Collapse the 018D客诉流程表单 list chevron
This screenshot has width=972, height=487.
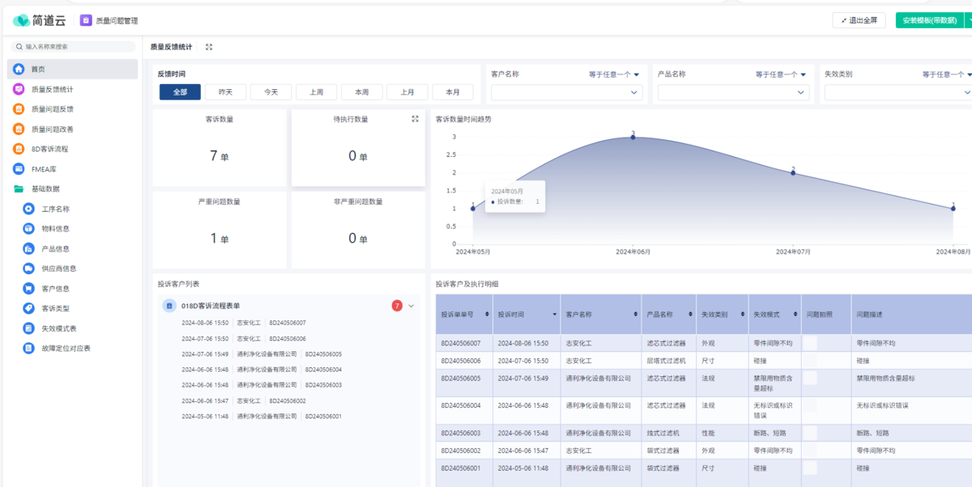pos(411,306)
